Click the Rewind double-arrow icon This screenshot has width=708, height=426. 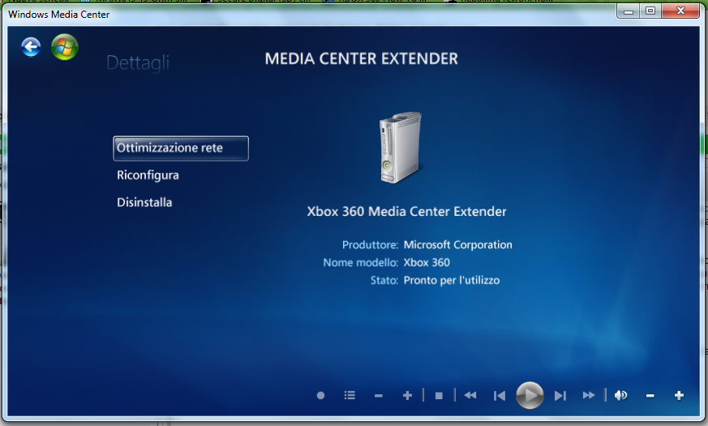tap(470, 395)
